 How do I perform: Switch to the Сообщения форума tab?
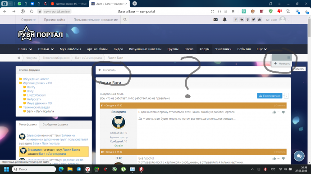point(55,125)
